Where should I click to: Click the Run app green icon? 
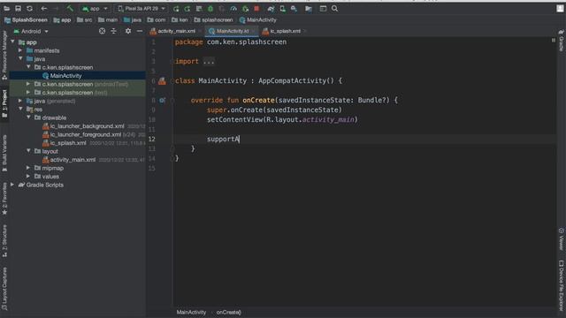(x=176, y=8)
